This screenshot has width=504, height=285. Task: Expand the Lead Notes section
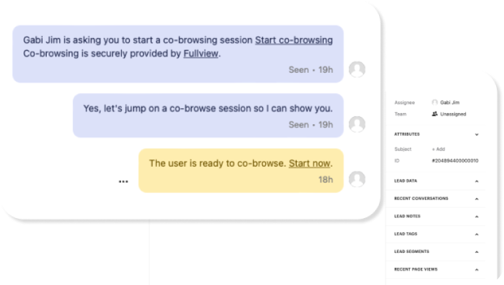tap(476, 216)
